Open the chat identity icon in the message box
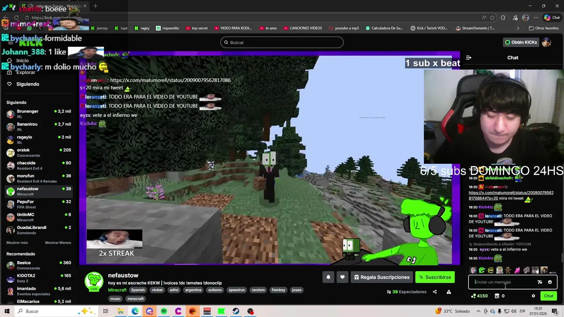 pos(540,282)
